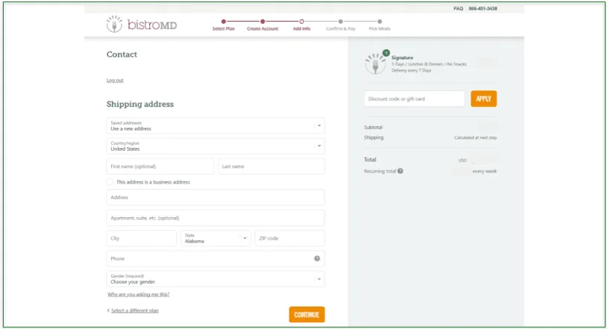Click the Calculated at next step text

[475, 137]
